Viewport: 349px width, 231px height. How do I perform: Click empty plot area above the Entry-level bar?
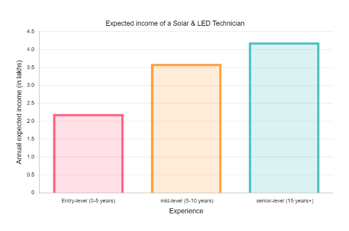[x=88, y=72]
